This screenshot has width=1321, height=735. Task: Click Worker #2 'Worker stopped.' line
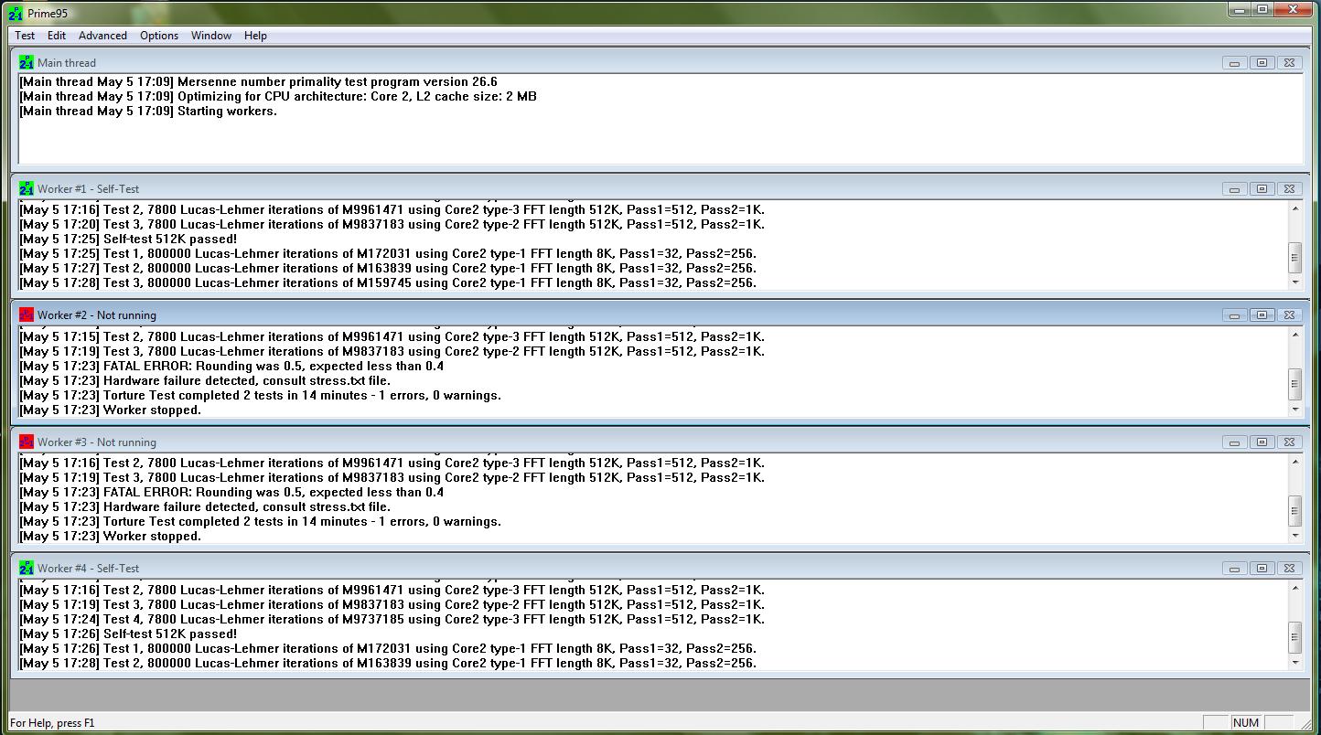[110, 410]
